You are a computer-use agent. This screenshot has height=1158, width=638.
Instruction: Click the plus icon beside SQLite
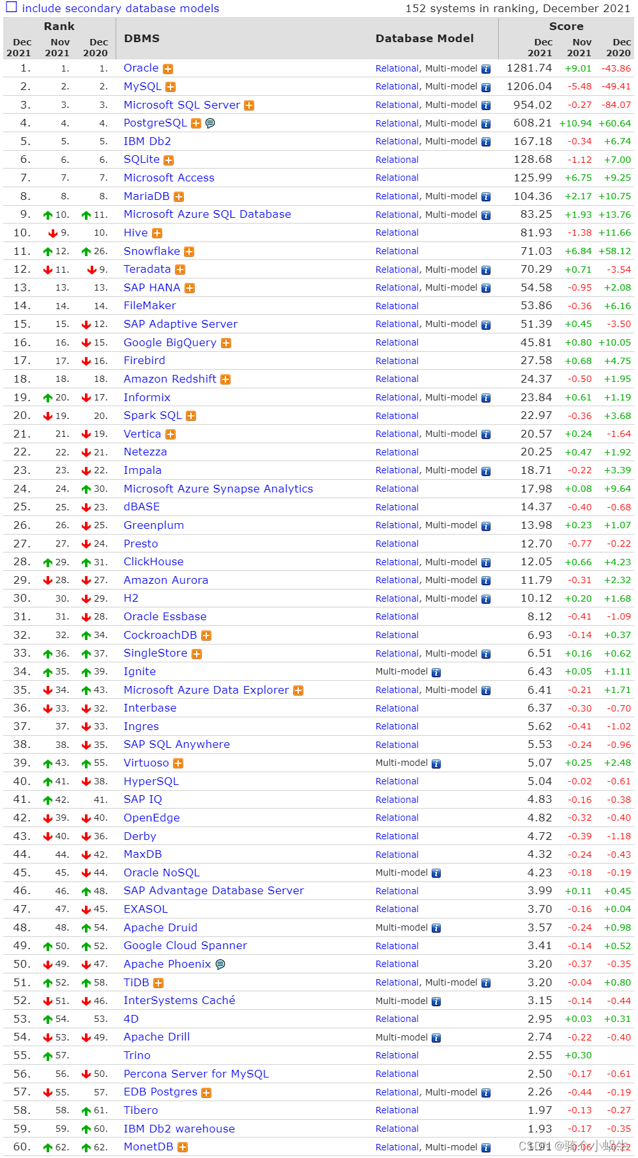[x=169, y=160]
